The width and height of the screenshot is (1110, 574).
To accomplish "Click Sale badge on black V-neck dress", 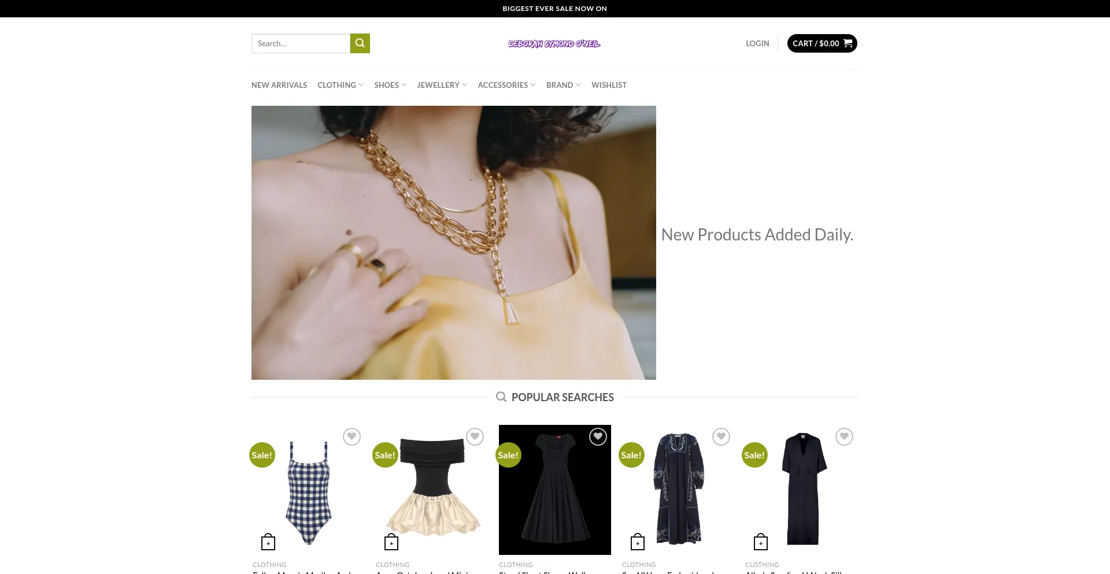I will click(x=754, y=455).
